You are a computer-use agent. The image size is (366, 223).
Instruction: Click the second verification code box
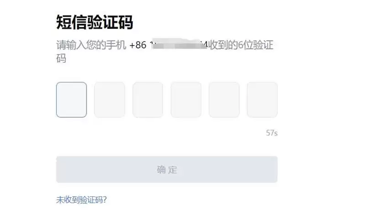109,100
